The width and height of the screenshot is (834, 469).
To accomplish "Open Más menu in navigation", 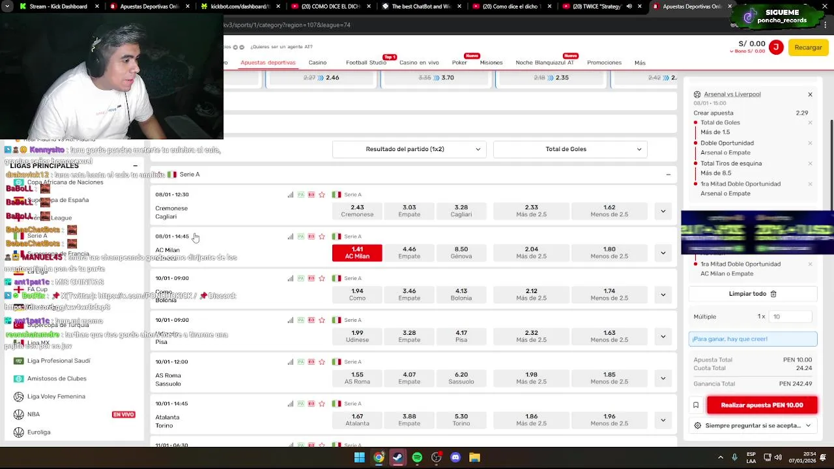I will pyautogui.click(x=640, y=63).
